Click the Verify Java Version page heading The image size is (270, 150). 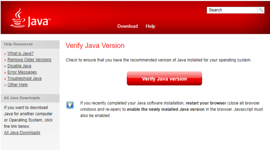point(95,45)
